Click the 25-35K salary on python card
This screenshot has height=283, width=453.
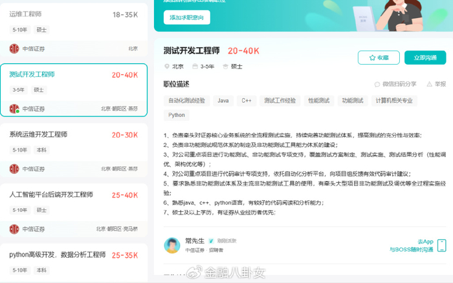[125, 255]
